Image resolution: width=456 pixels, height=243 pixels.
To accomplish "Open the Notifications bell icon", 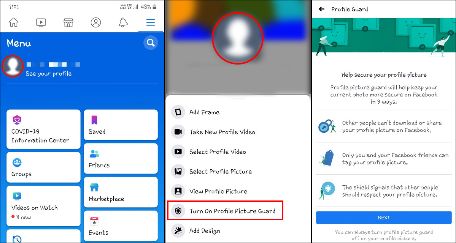I will 123,22.
